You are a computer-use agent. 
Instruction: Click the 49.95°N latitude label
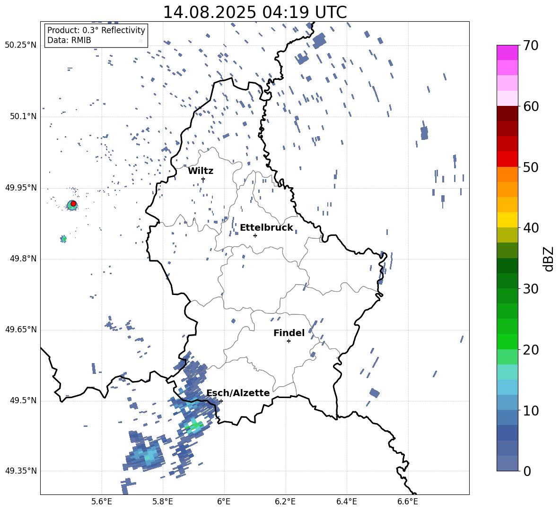21,188
